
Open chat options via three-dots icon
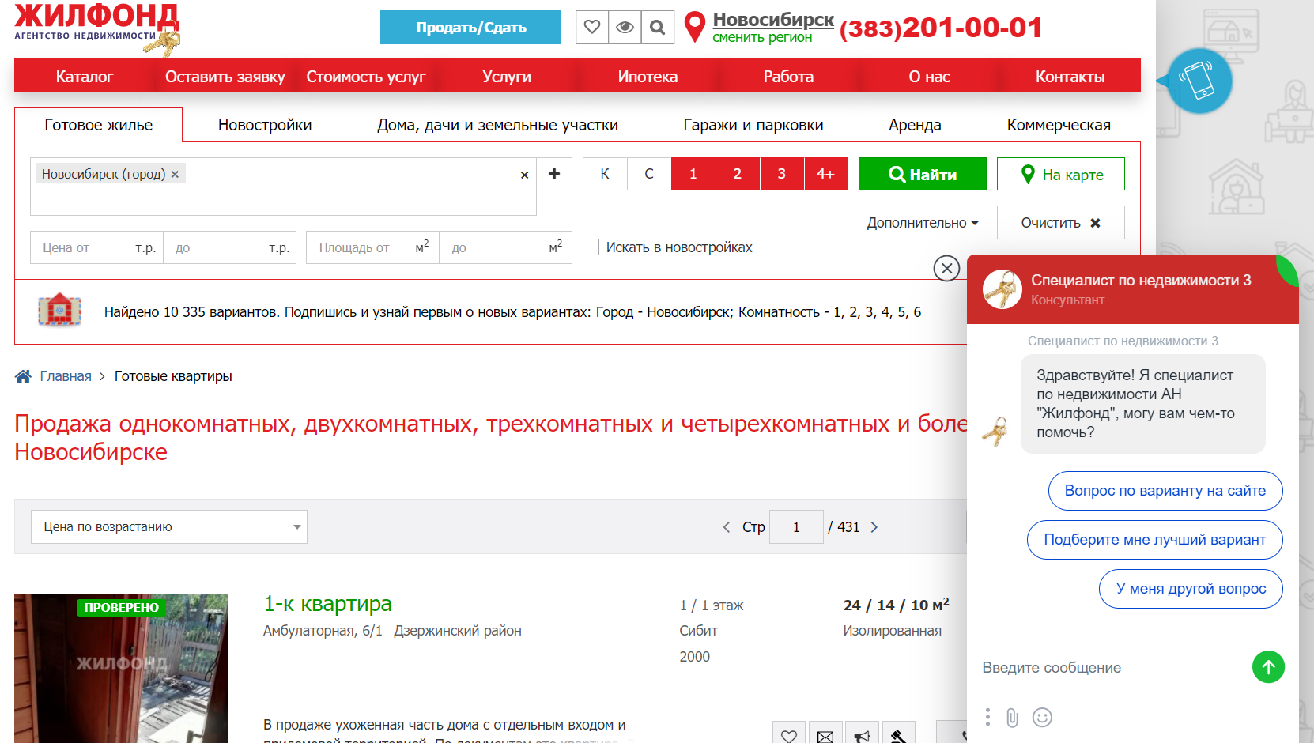click(x=987, y=717)
